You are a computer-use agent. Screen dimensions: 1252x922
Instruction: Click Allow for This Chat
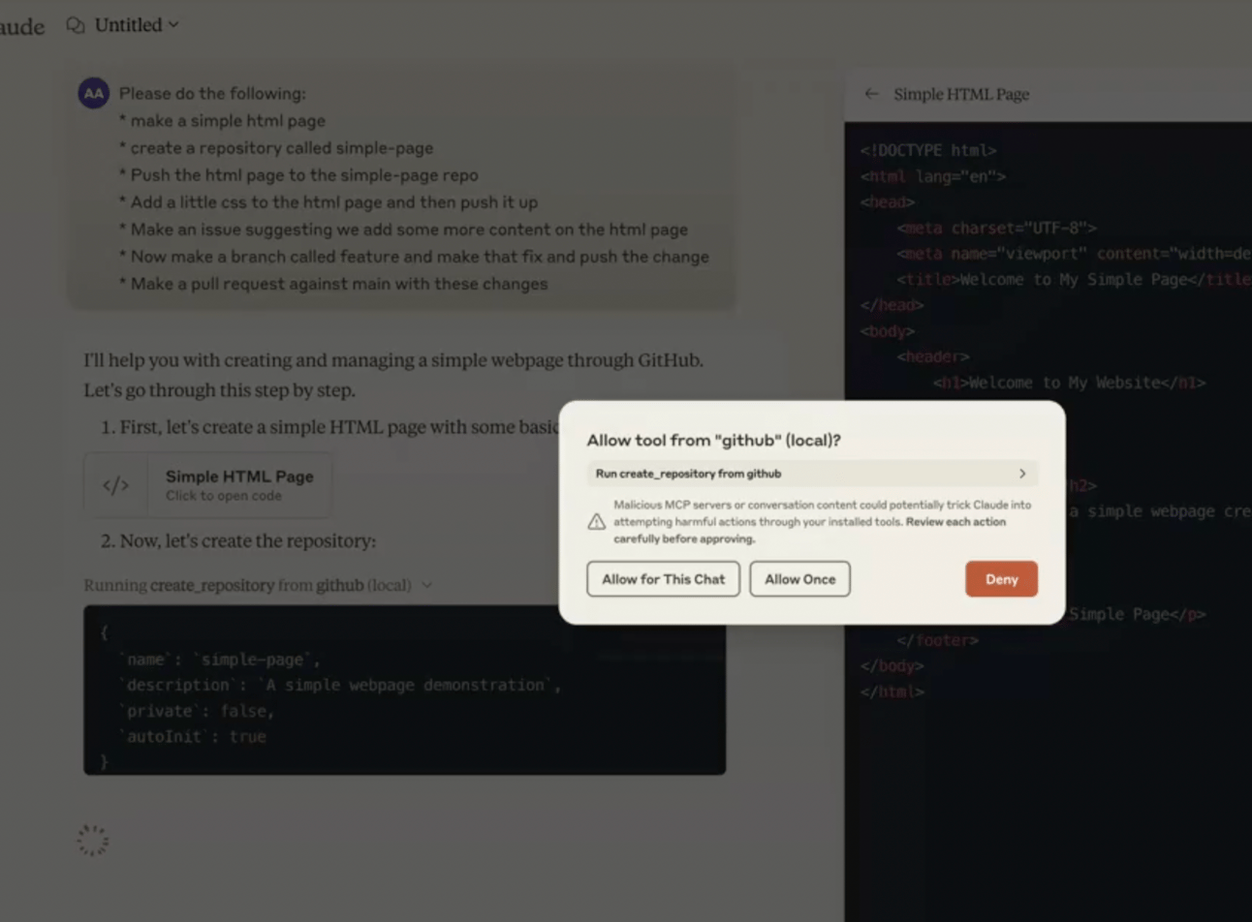[663, 579]
